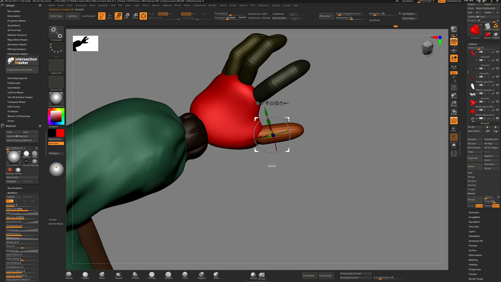
Task: Toggle visibility eye for PM3D_Sphere3D_7 subtool
Action: tap(498, 102)
